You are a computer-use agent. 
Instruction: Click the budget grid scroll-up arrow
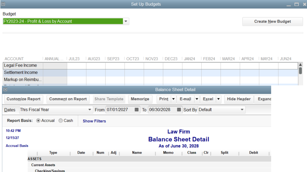[300, 65]
